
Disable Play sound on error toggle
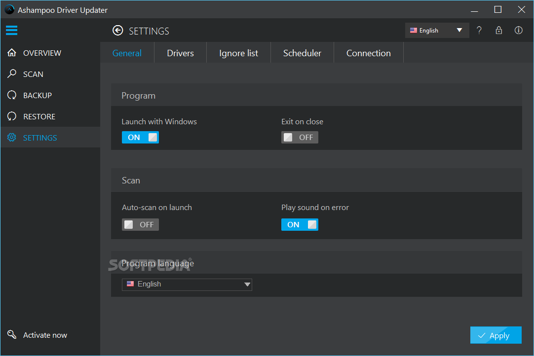pyautogui.click(x=300, y=225)
